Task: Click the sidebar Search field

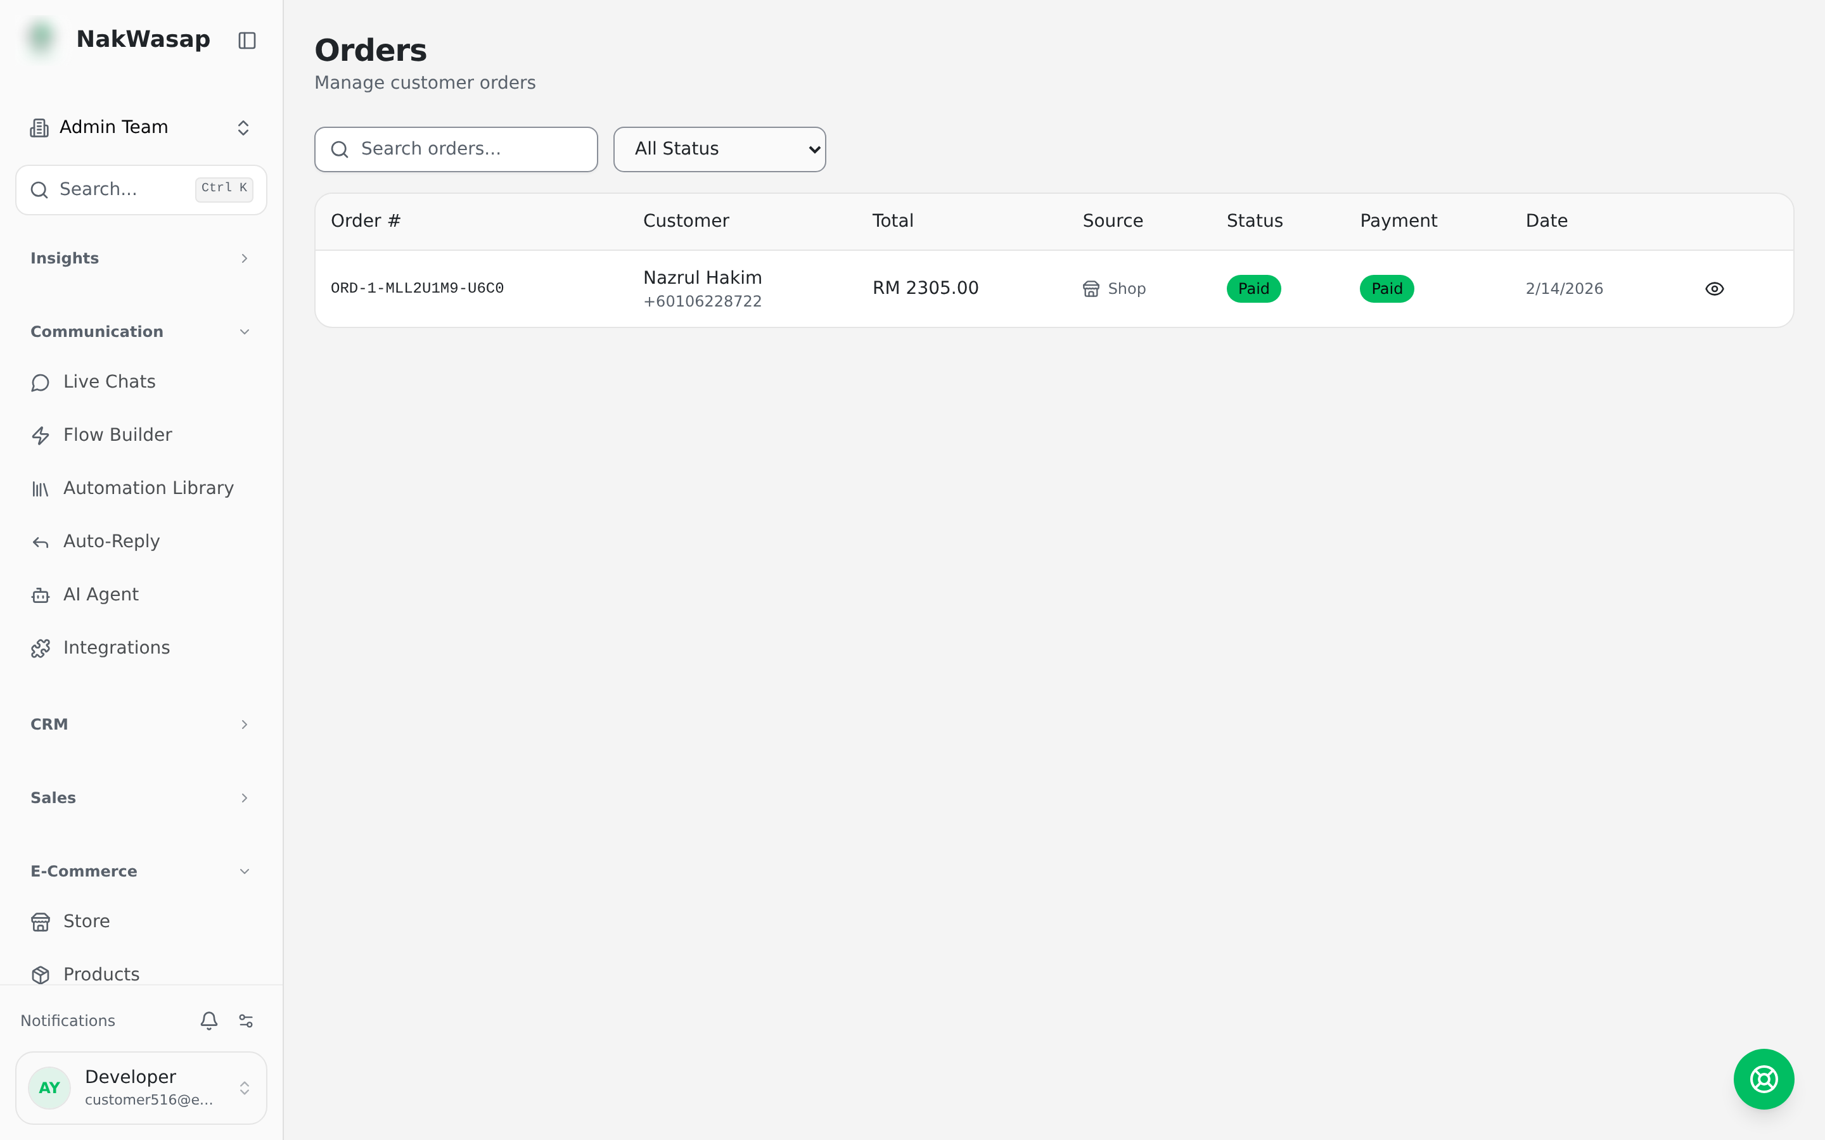Action: click(x=141, y=189)
